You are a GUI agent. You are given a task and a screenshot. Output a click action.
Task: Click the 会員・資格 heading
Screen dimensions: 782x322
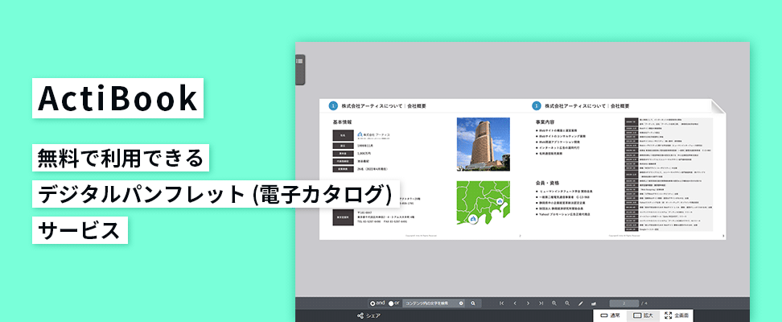[547, 183]
